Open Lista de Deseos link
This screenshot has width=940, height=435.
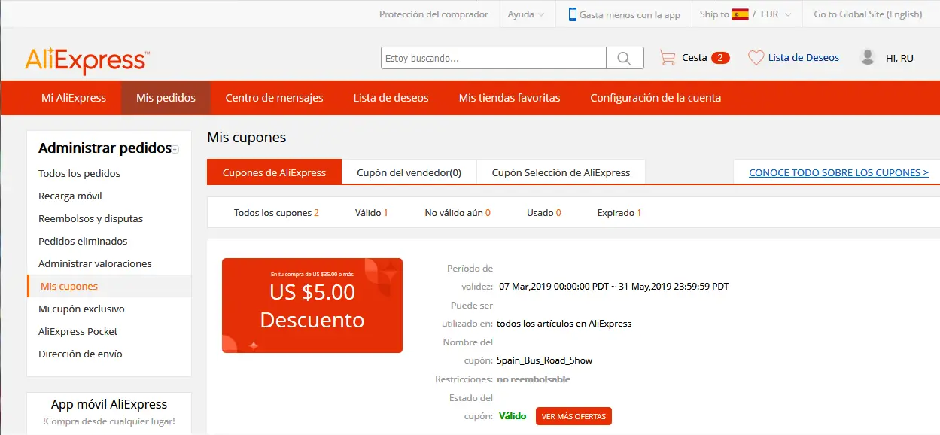click(804, 58)
